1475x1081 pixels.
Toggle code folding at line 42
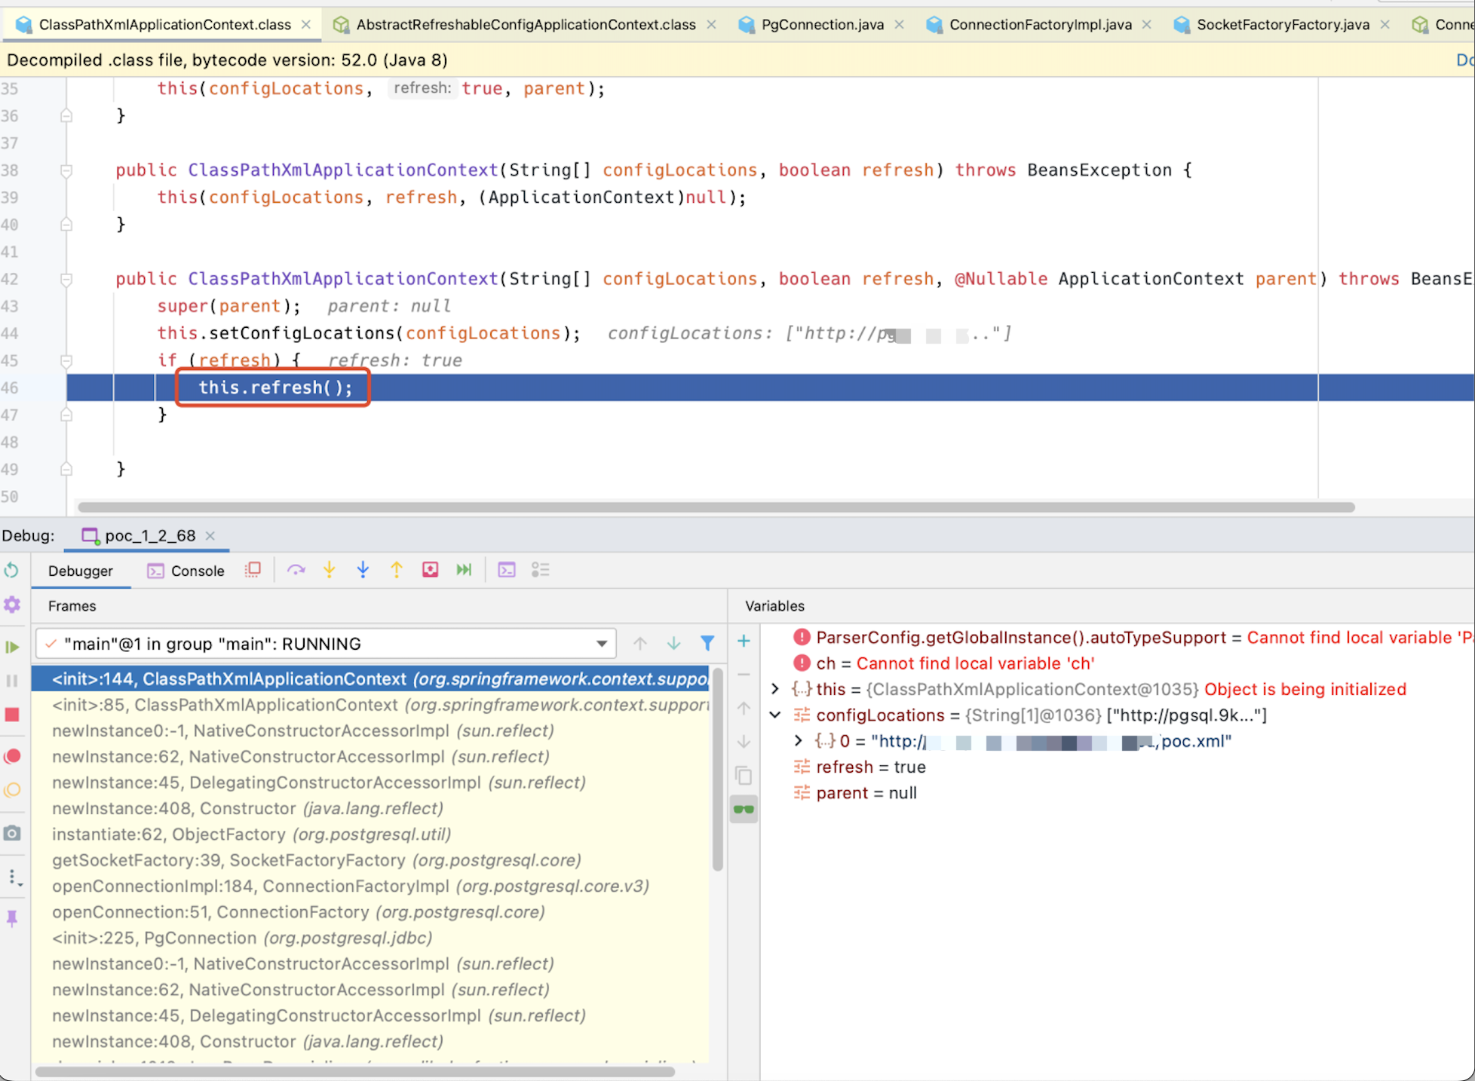tap(66, 279)
